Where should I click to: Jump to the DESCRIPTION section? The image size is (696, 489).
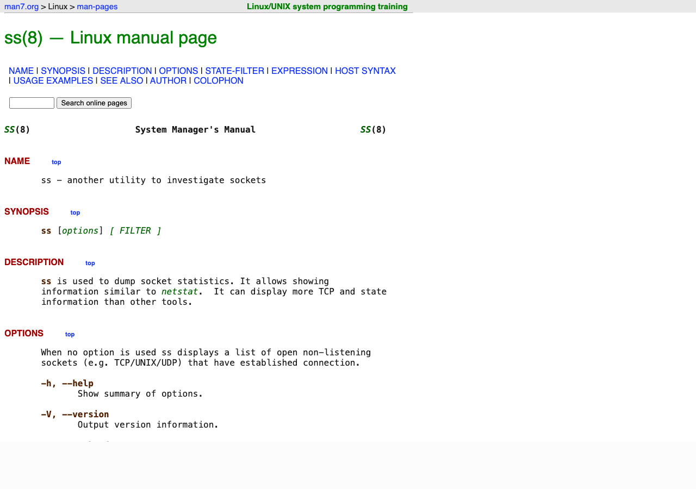tap(122, 71)
